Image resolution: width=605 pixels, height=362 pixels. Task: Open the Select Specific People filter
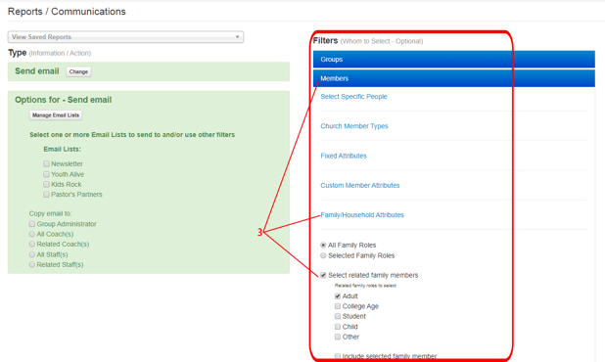(x=353, y=97)
